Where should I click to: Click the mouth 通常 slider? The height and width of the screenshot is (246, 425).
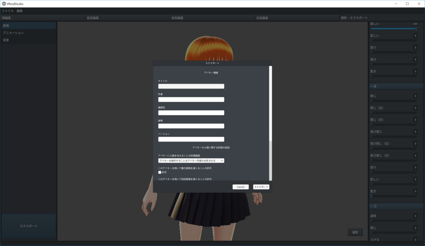pyautogui.click(x=394, y=221)
